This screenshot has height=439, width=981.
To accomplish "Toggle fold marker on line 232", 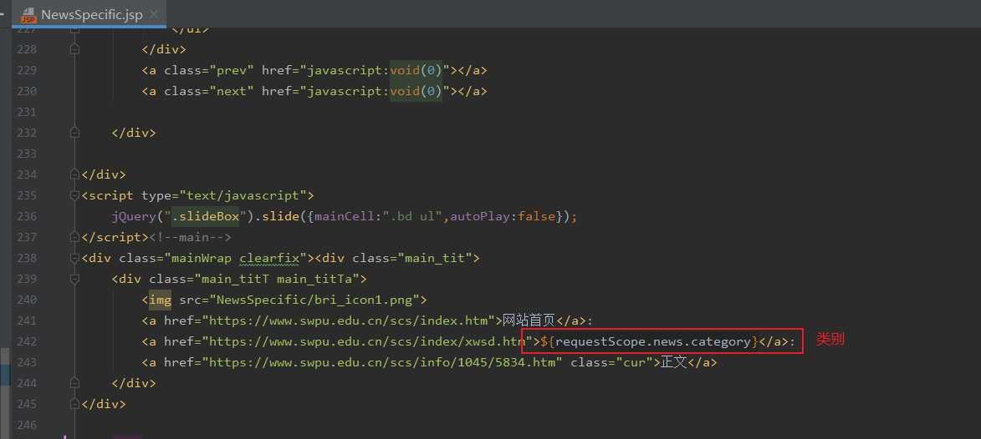I will pos(74,133).
